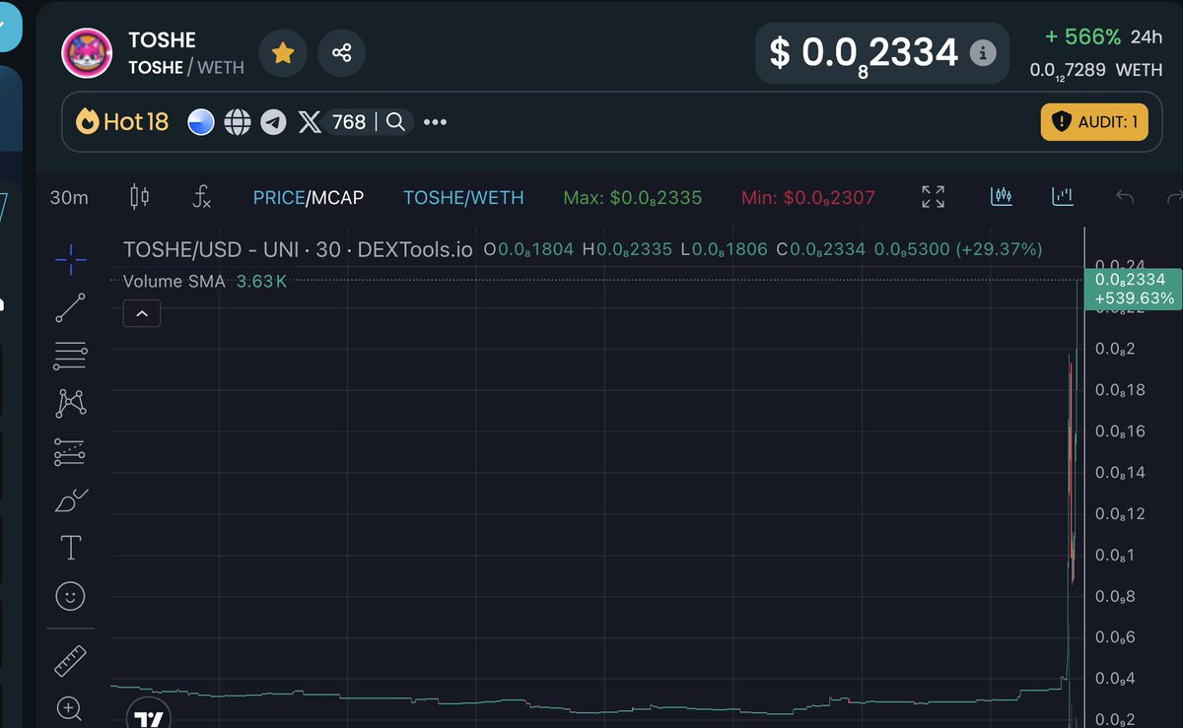Viewport: 1183px width, 728px height.
Task: Select the trend line tool
Action: click(x=71, y=307)
